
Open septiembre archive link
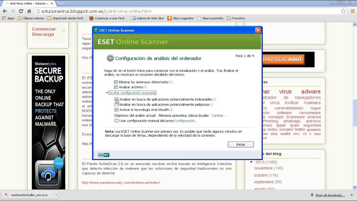[x=264, y=182]
